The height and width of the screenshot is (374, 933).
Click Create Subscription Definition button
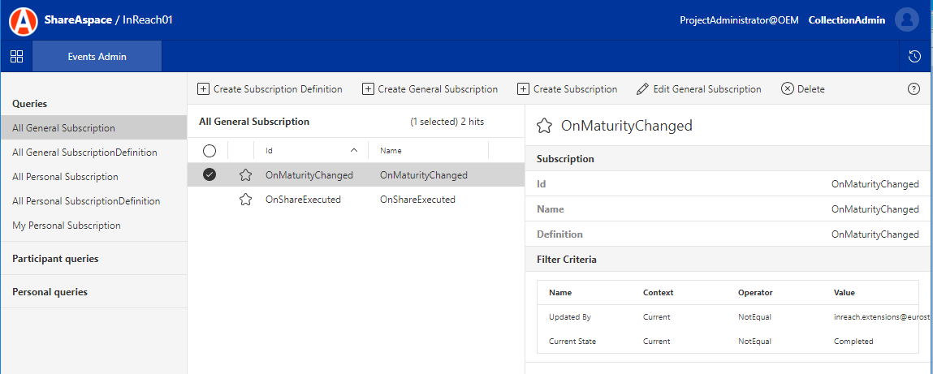pyautogui.click(x=270, y=89)
